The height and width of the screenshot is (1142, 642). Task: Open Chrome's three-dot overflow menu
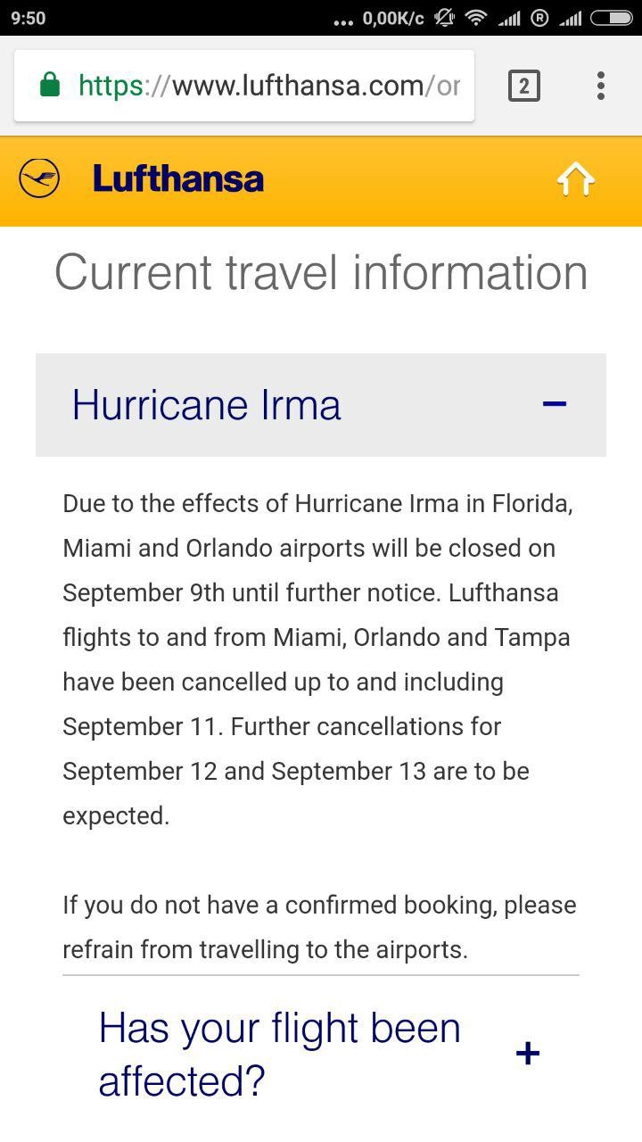[x=601, y=86]
